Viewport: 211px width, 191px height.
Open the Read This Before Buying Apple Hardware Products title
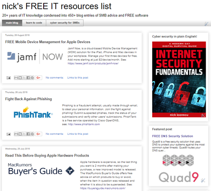click(x=47, y=155)
